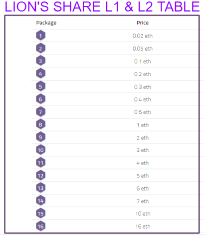Select the 0.4 eth price cell
The image size is (205, 239).
[x=143, y=99]
